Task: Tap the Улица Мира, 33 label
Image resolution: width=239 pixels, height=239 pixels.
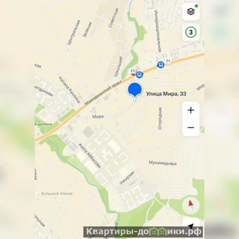Action: click(166, 94)
